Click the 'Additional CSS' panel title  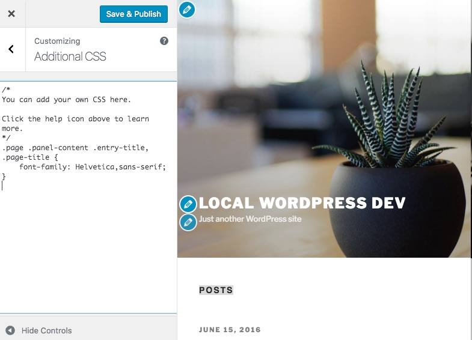tap(70, 56)
